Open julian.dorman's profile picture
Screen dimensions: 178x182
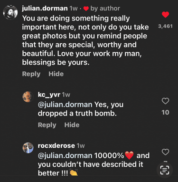(10, 12)
